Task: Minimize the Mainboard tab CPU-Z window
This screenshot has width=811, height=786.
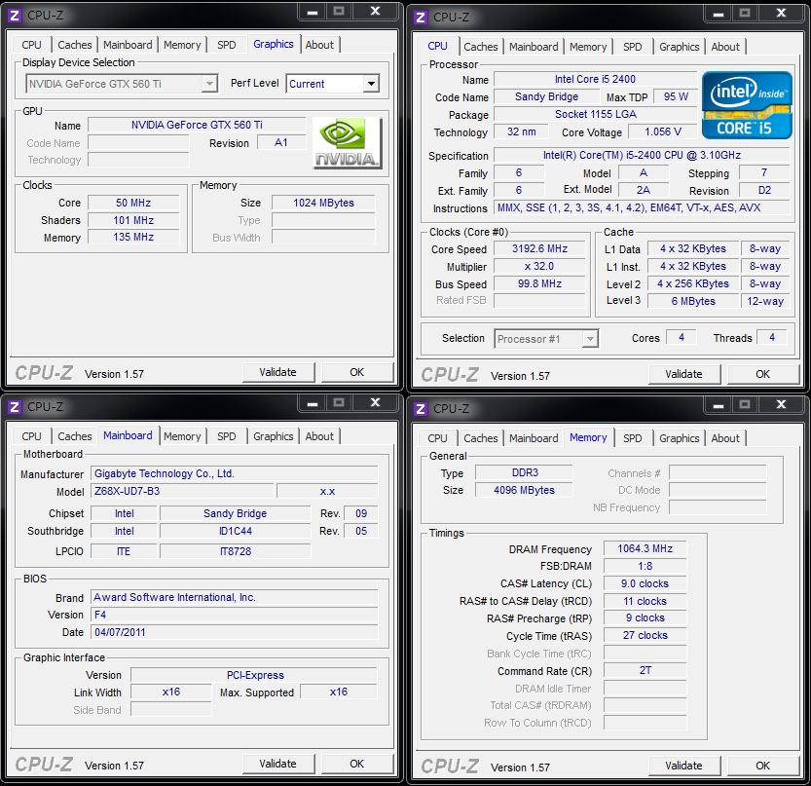Action: click(313, 403)
